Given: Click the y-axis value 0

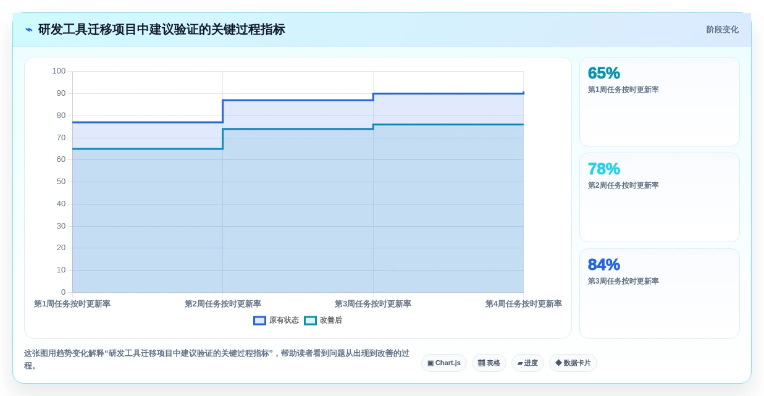Looking at the screenshot, I should coord(63,292).
